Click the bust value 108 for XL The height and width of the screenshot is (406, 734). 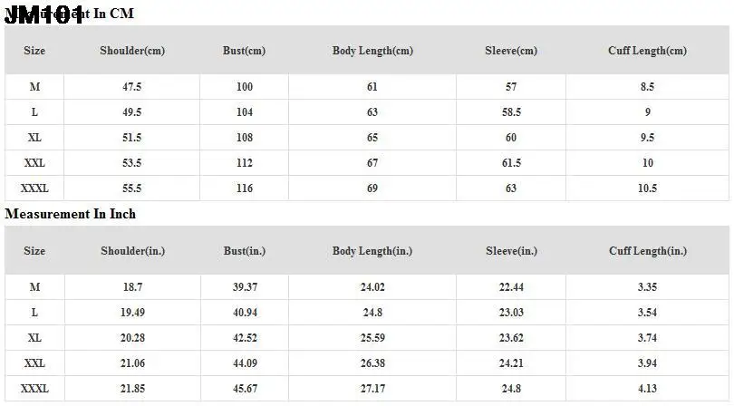(244, 138)
